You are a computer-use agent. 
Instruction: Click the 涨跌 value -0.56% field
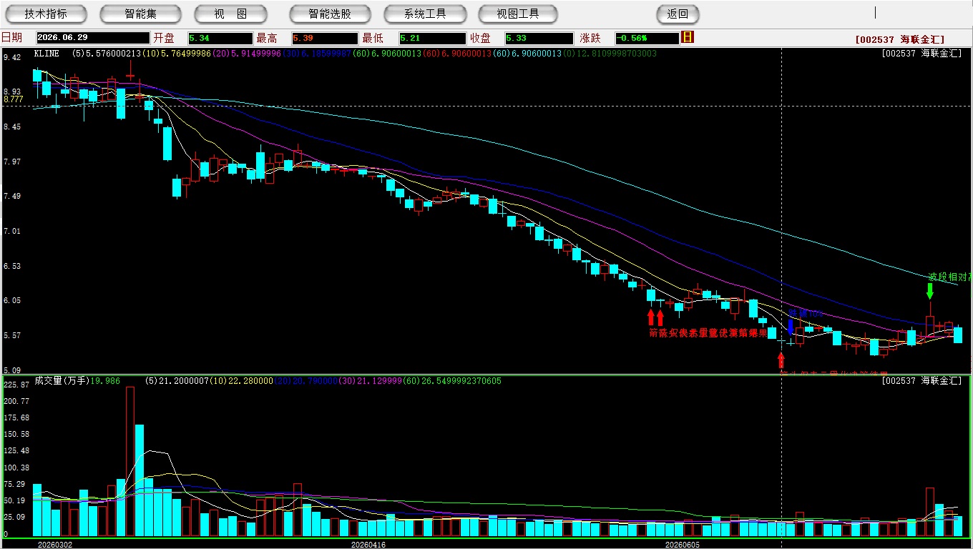coord(646,38)
